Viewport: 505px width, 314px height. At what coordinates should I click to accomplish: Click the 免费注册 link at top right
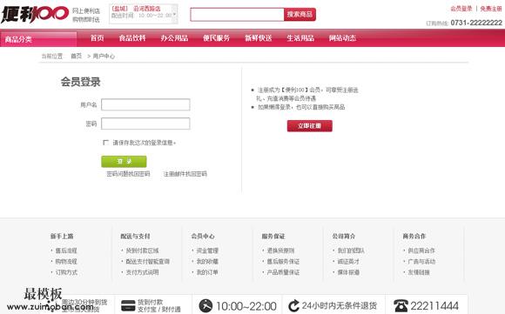click(x=491, y=9)
